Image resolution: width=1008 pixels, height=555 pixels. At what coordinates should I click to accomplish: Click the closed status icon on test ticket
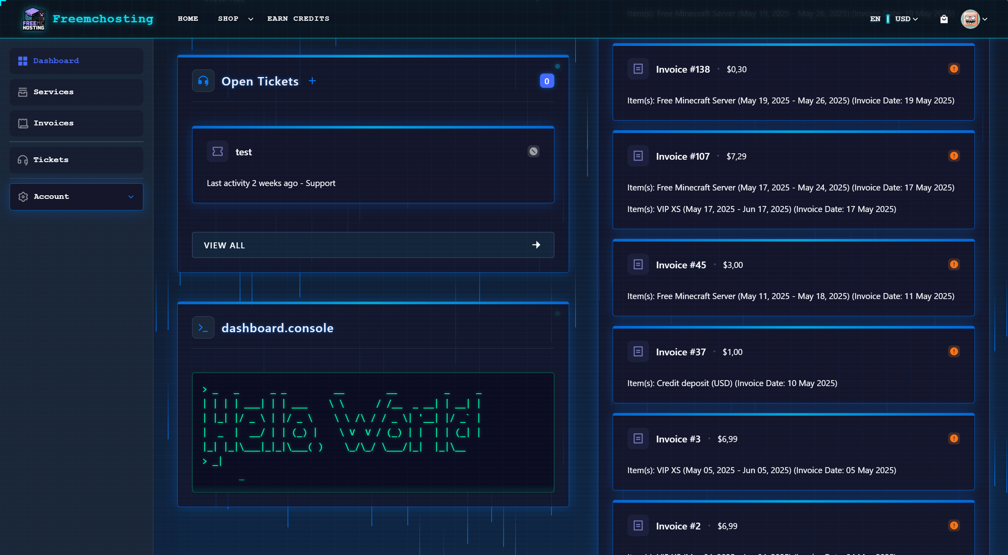coord(533,151)
